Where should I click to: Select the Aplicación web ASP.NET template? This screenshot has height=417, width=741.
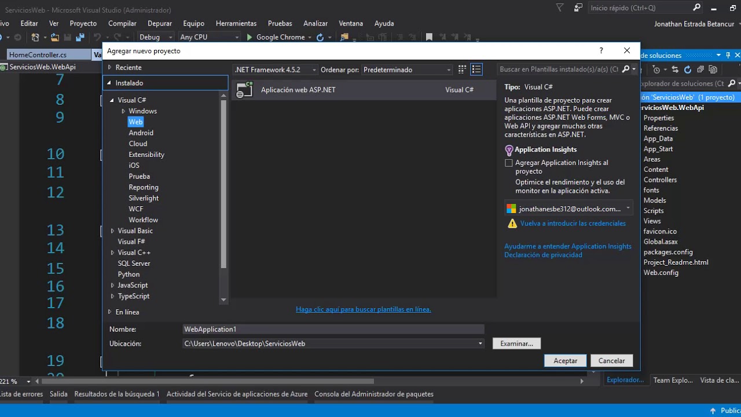364,90
